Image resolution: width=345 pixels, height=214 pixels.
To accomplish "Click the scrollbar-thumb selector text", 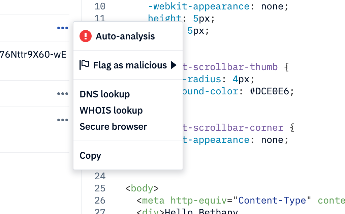I will [x=230, y=67].
